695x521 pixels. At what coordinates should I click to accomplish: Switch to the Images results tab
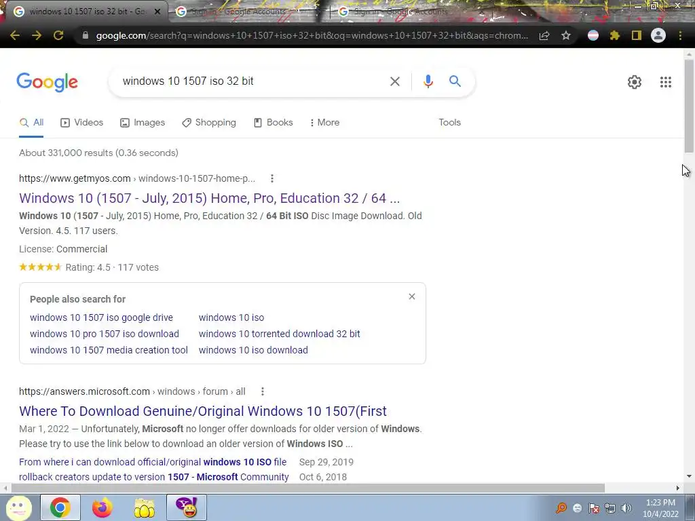143,123
